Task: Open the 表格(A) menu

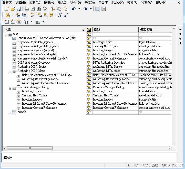Action: point(90,3)
